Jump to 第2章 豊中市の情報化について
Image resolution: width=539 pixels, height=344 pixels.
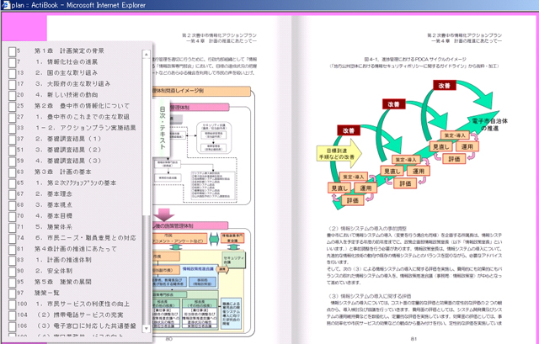(x=82, y=106)
